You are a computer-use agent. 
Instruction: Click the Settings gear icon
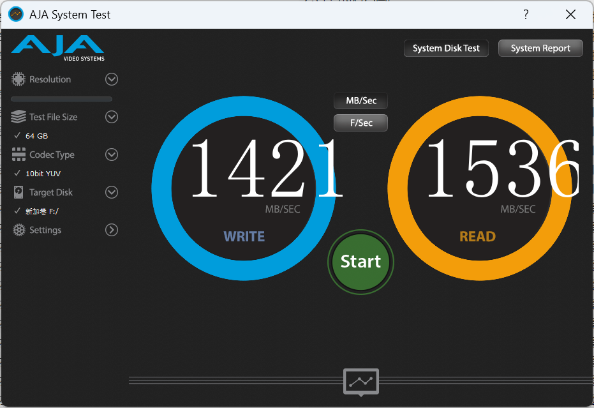click(x=19, y=230)
